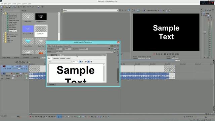Click the timeline transport Record button
The width and height of the screenshot is (215, 121).
(x=30, y=117)
